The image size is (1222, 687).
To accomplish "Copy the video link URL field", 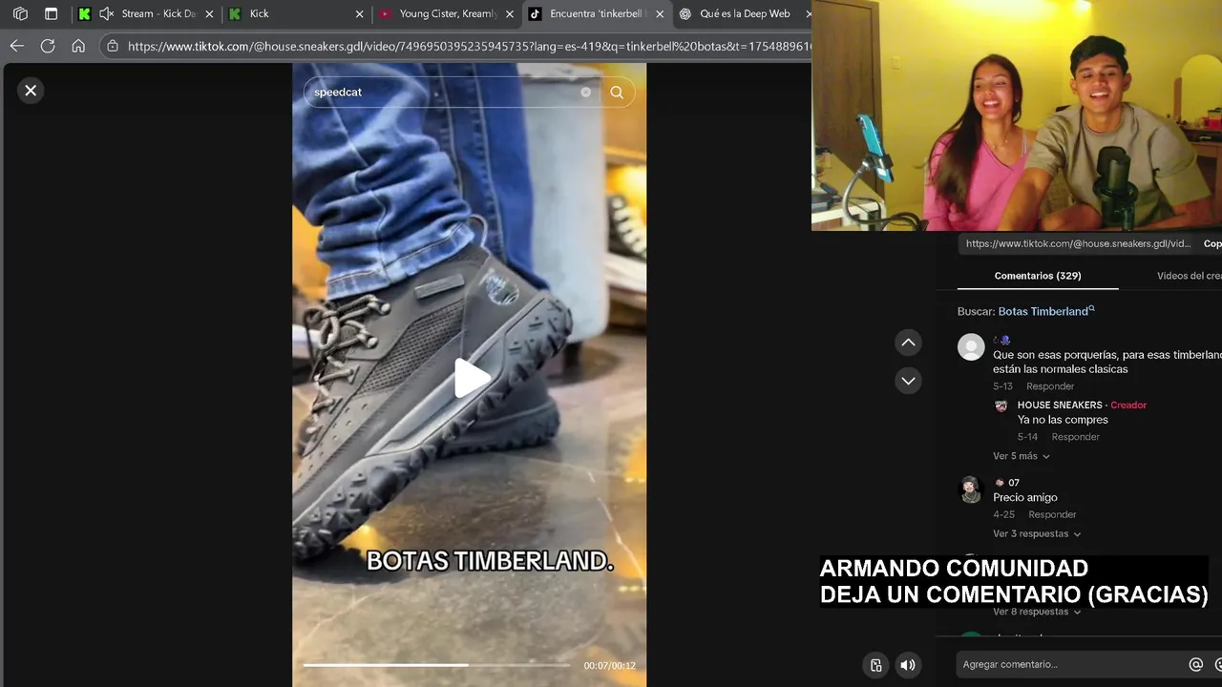I will click(x=1077, y=244).
